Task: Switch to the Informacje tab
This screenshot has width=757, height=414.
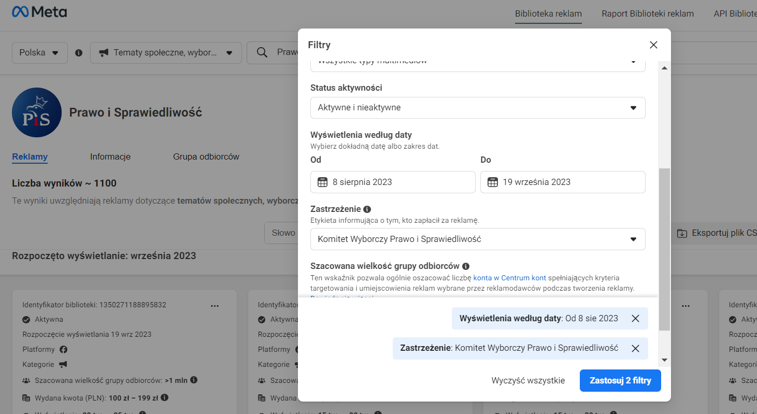Action: (110, 156)
